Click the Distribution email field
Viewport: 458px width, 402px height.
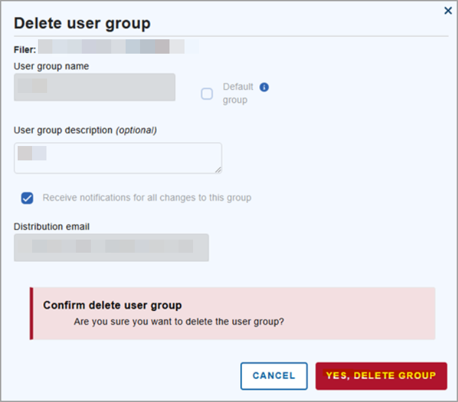(x=111, y=247)
